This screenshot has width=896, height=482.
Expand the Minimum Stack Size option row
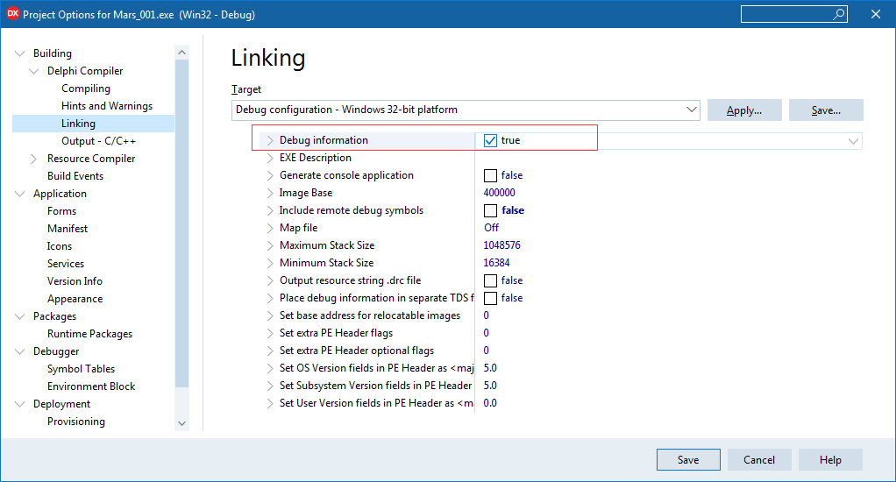coord(270,263)
